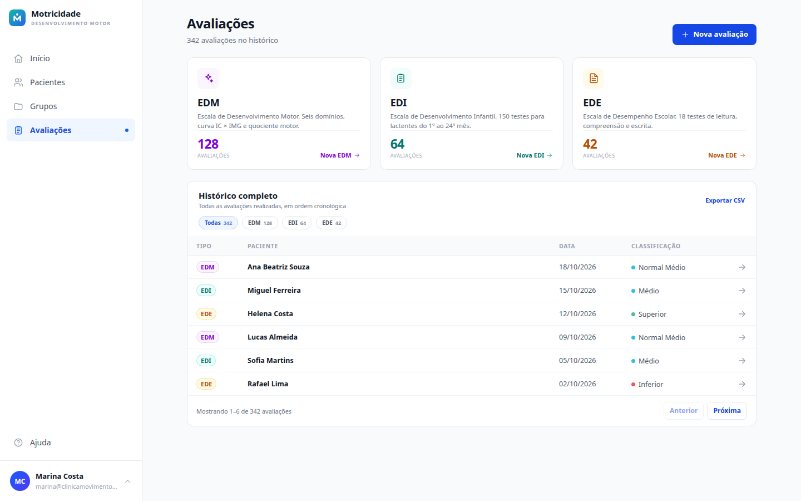
Task: Click patient name Miguel Ferreira
Action: pyautogui.click(x=274, y=291)
